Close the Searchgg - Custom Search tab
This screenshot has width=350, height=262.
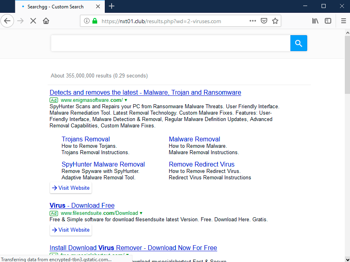pyautogui.click(x=98, y=6)
